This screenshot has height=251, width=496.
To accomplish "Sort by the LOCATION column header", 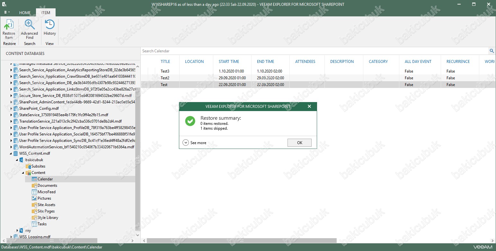I will (194, 61).
